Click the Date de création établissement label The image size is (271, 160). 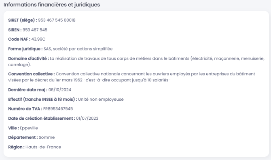pyautogui.click(x=42, y=118)
